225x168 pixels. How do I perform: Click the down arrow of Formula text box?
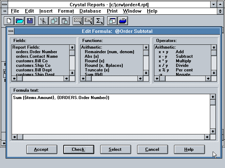point(213,131)
